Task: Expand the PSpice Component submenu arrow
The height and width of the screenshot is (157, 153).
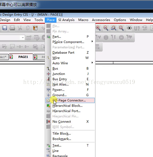Action: [x=92, y=41]
